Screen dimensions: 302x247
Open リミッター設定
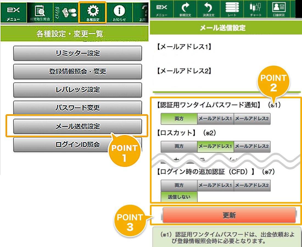(x=77, y=53)
